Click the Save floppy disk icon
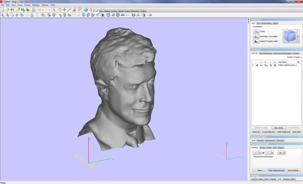The height and width of the screenshot is (184, 303). point(12,10)
